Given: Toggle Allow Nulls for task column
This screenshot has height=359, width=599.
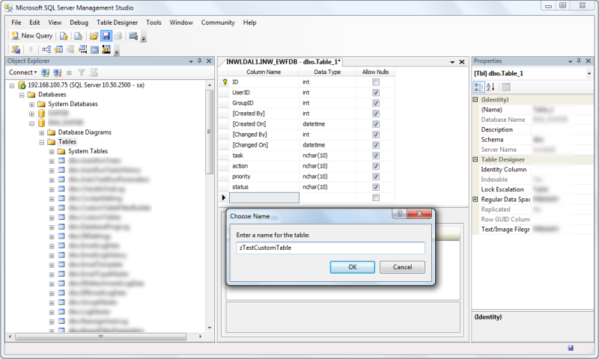Looking at the screenshot, I should tap(376, 156).
